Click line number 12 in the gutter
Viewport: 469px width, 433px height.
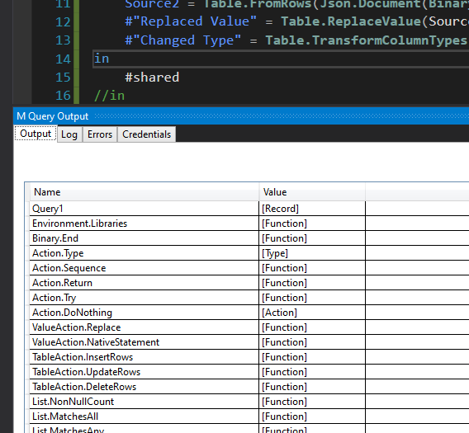[x=63, y=21]
